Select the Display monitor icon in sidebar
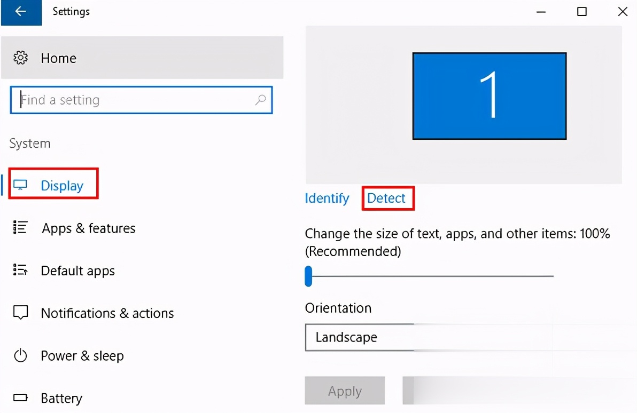This screenshot has width=637, height=413. [20, 185]
